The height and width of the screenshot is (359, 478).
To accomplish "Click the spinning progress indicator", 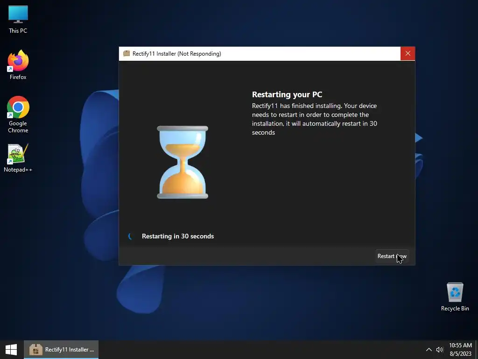I will tap(131, 236).
